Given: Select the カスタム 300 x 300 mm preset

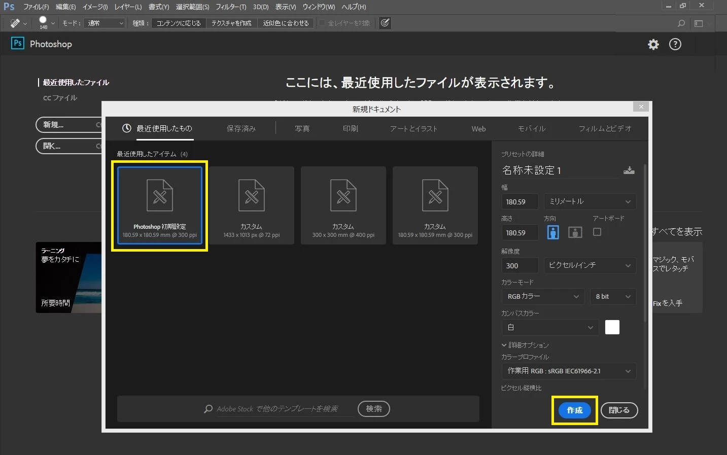Looking at the screenshot, I should coord(343,205).
